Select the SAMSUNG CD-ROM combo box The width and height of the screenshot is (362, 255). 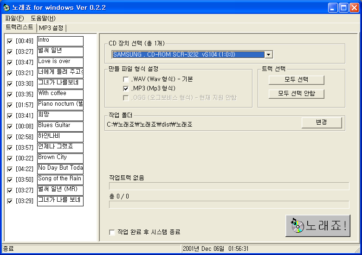[x=188, y=55]
